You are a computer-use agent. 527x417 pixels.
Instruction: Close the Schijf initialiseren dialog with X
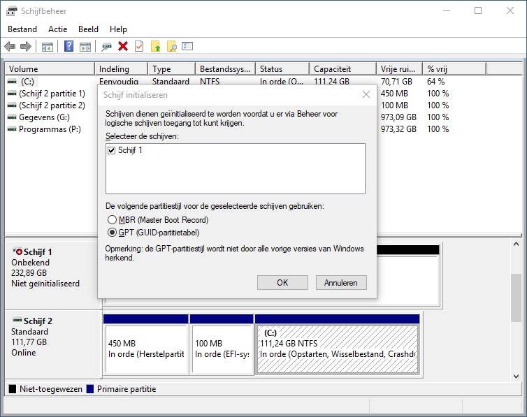click(x=366, y=95)
